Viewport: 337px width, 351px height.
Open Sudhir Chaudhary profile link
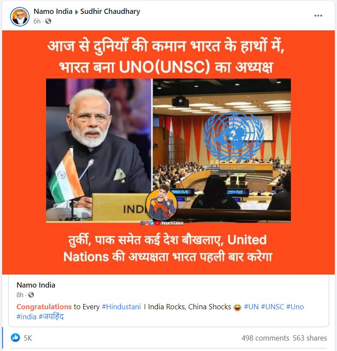pyautogui.click(x=110, y=11)
